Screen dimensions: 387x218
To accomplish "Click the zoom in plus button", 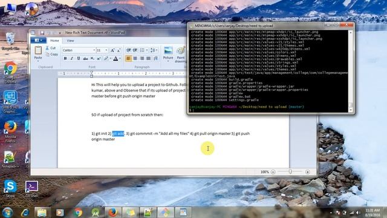I will tap(308, 172).
